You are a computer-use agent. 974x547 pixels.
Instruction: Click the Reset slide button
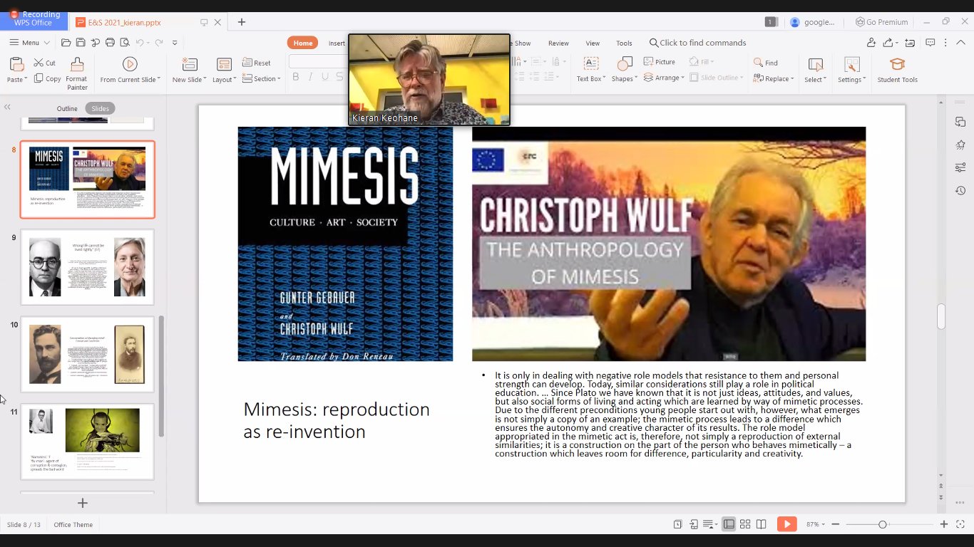click(x=257, y=63)
